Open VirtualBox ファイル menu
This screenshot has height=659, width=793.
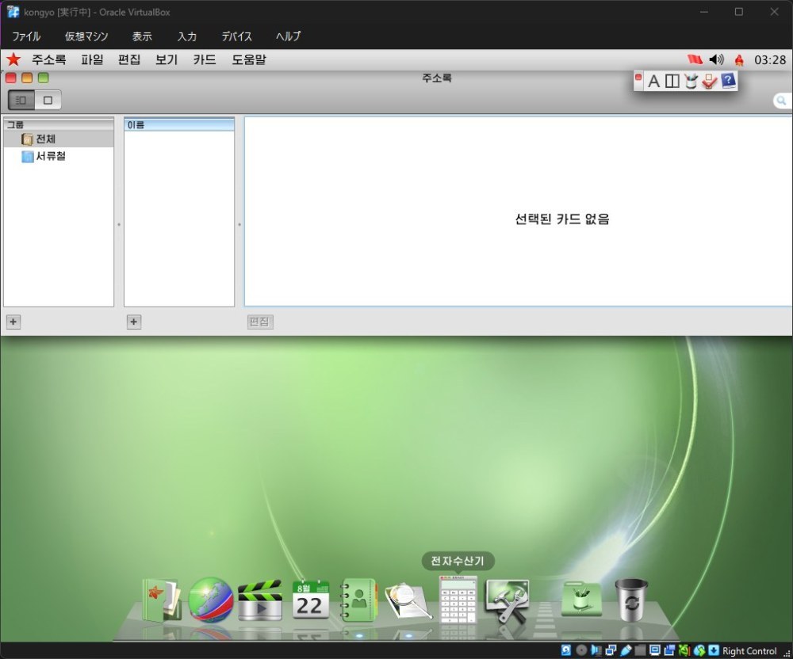pos(26,36)
